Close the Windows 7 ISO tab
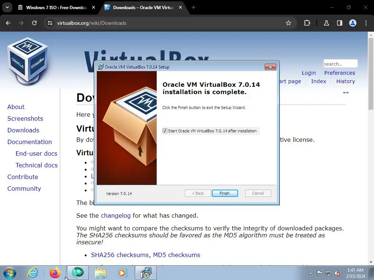This screenshot has width=374, height=280. click(x=93, y=7)
